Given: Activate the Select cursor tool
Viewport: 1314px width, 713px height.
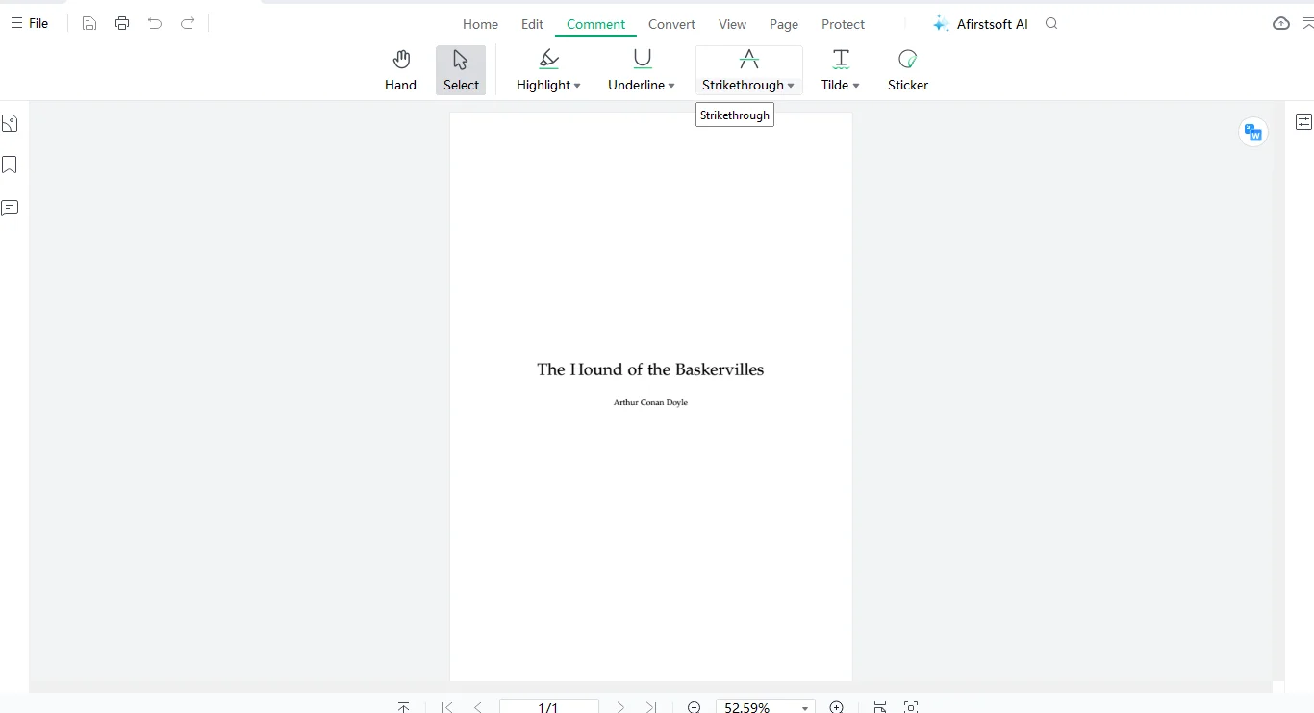Looking at the screenshot, I should pyautogui.click(x=461, y=70).
